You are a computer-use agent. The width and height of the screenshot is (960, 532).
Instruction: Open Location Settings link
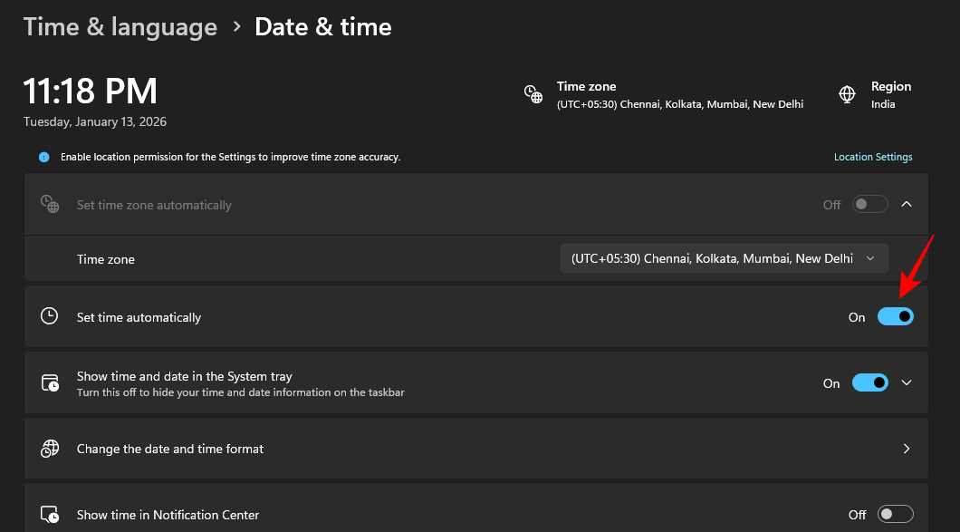pyautogui.click(x=872, y=157)
